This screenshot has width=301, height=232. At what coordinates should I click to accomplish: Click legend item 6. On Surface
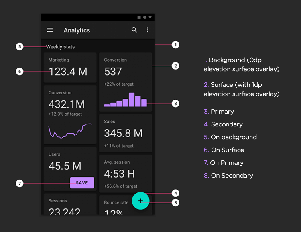click(x=224, y=150)
